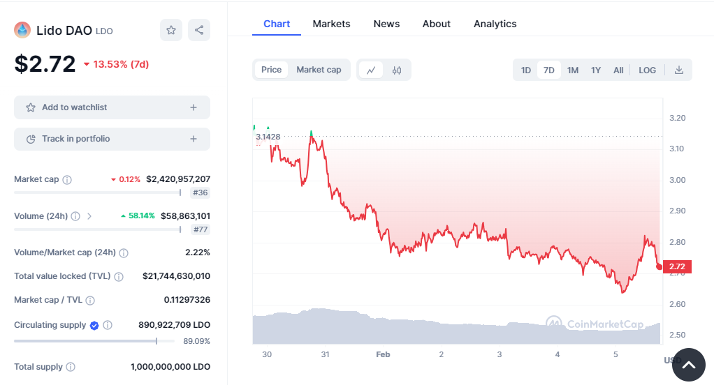Click the Total value locked info icon
This screenshot has width=714, height=385.
[x=118, y=277]
